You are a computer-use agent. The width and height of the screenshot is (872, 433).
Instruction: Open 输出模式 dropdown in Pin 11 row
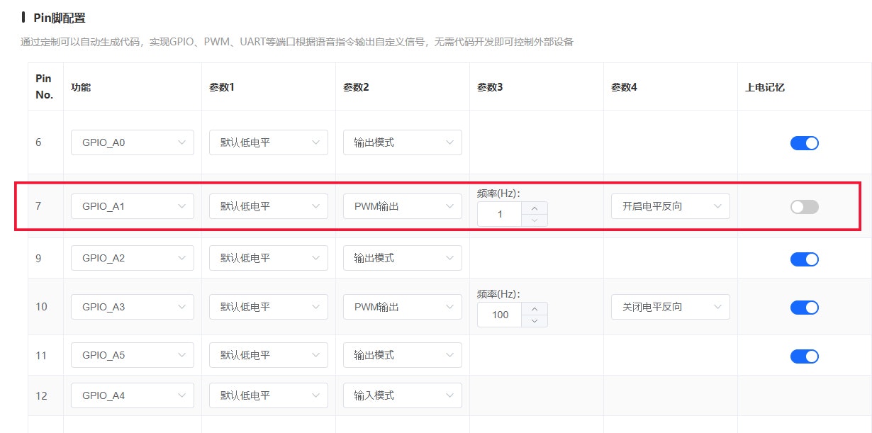[403, 355]
